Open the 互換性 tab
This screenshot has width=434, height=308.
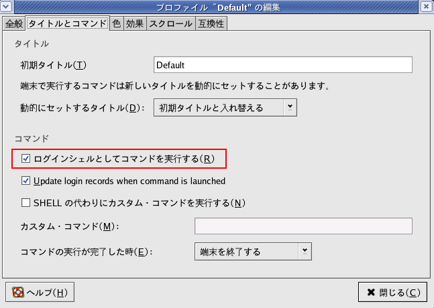click(211, 23)
